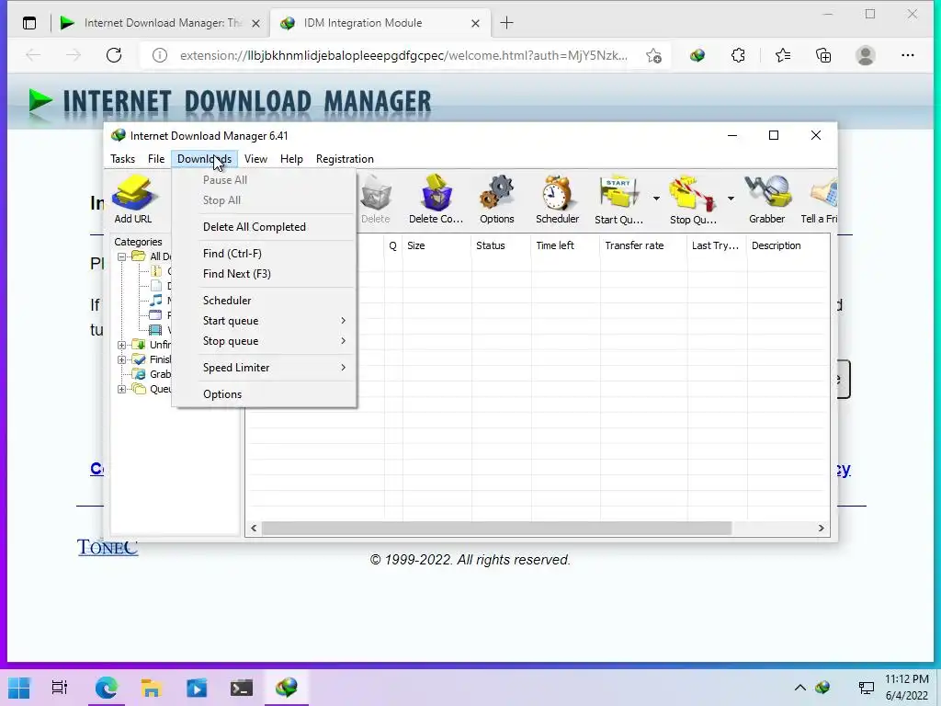The width and height of the screenshot is (941, 706).
Task: Switch to the Internet Download Manager browser tab
Action: click(x=159, y=23)
